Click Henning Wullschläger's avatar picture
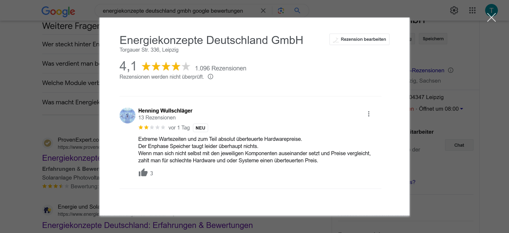Screen dimensions: 509x233 [128, 115]
